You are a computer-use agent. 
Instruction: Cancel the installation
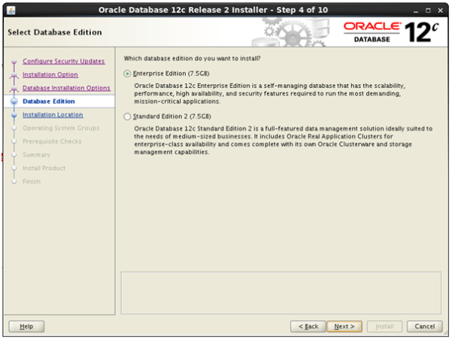(424, 326)
